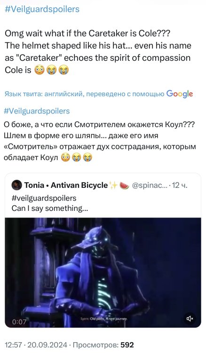Click the tweet time 12:57 · 20.09.2024

coord(36,345)
